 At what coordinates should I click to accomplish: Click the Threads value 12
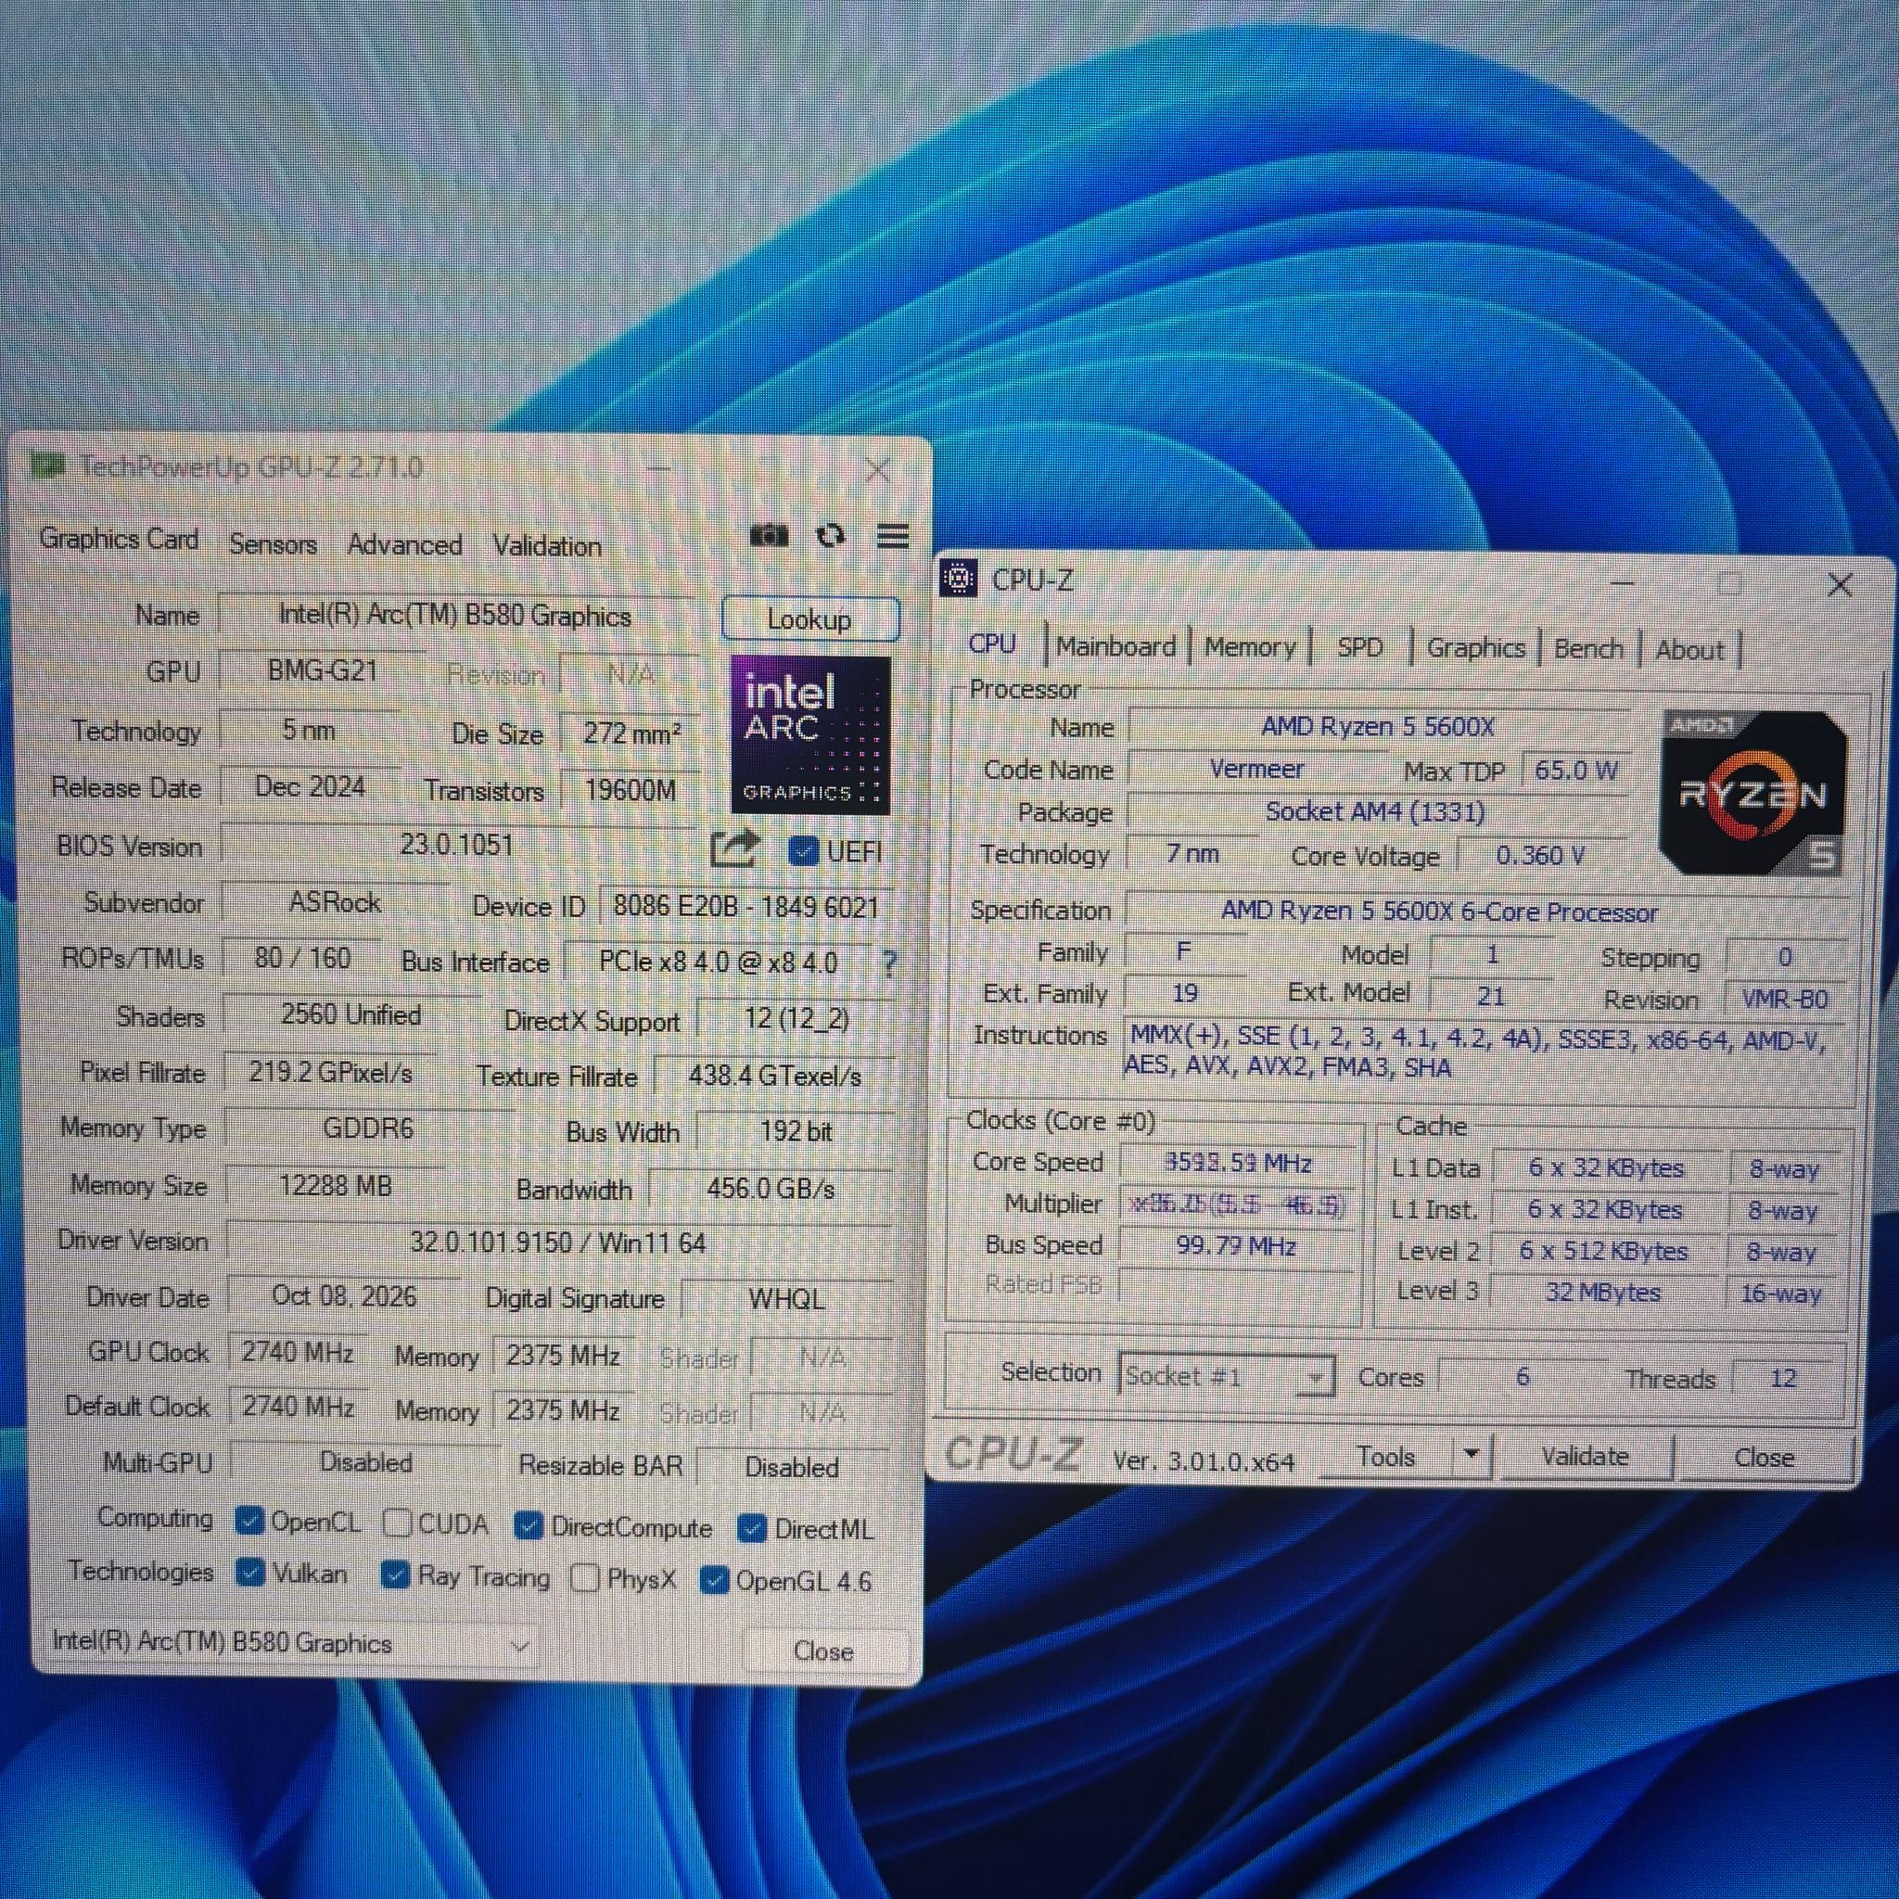click(1783, 1378)
